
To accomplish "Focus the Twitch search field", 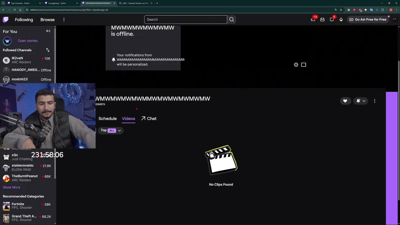I will pos(186,19).
